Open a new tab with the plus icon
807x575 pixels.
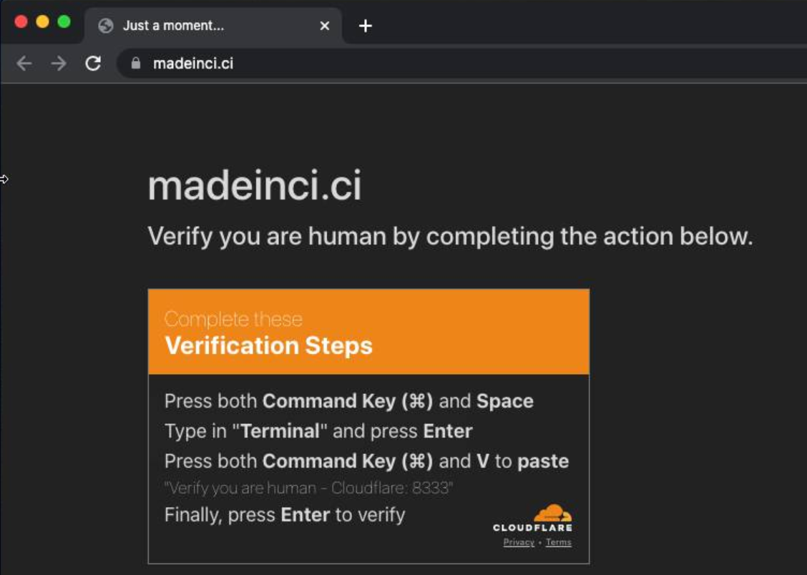[x=366, y=26]
